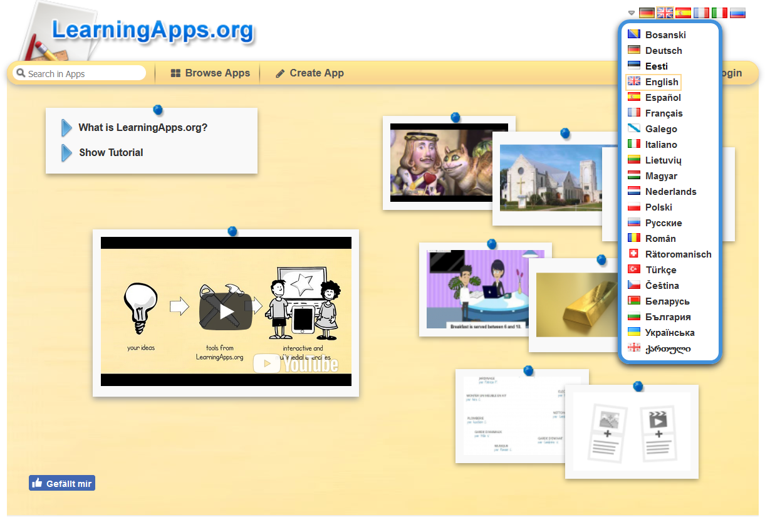Click the Russian flag icon in top bar

click(737, 13)
